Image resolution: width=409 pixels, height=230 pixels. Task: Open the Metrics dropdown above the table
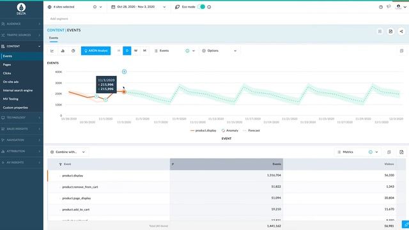click(358, 152)
